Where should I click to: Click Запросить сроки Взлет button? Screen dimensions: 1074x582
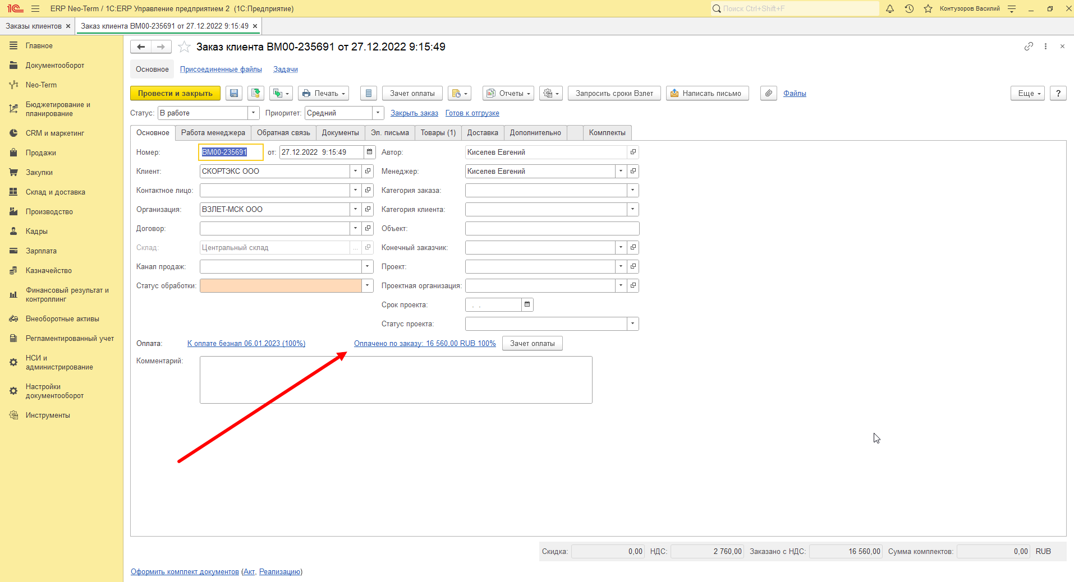(x=614, y=93)
